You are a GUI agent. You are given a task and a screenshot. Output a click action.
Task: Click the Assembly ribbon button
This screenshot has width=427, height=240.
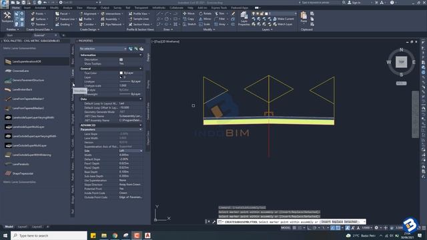(109, 19)
